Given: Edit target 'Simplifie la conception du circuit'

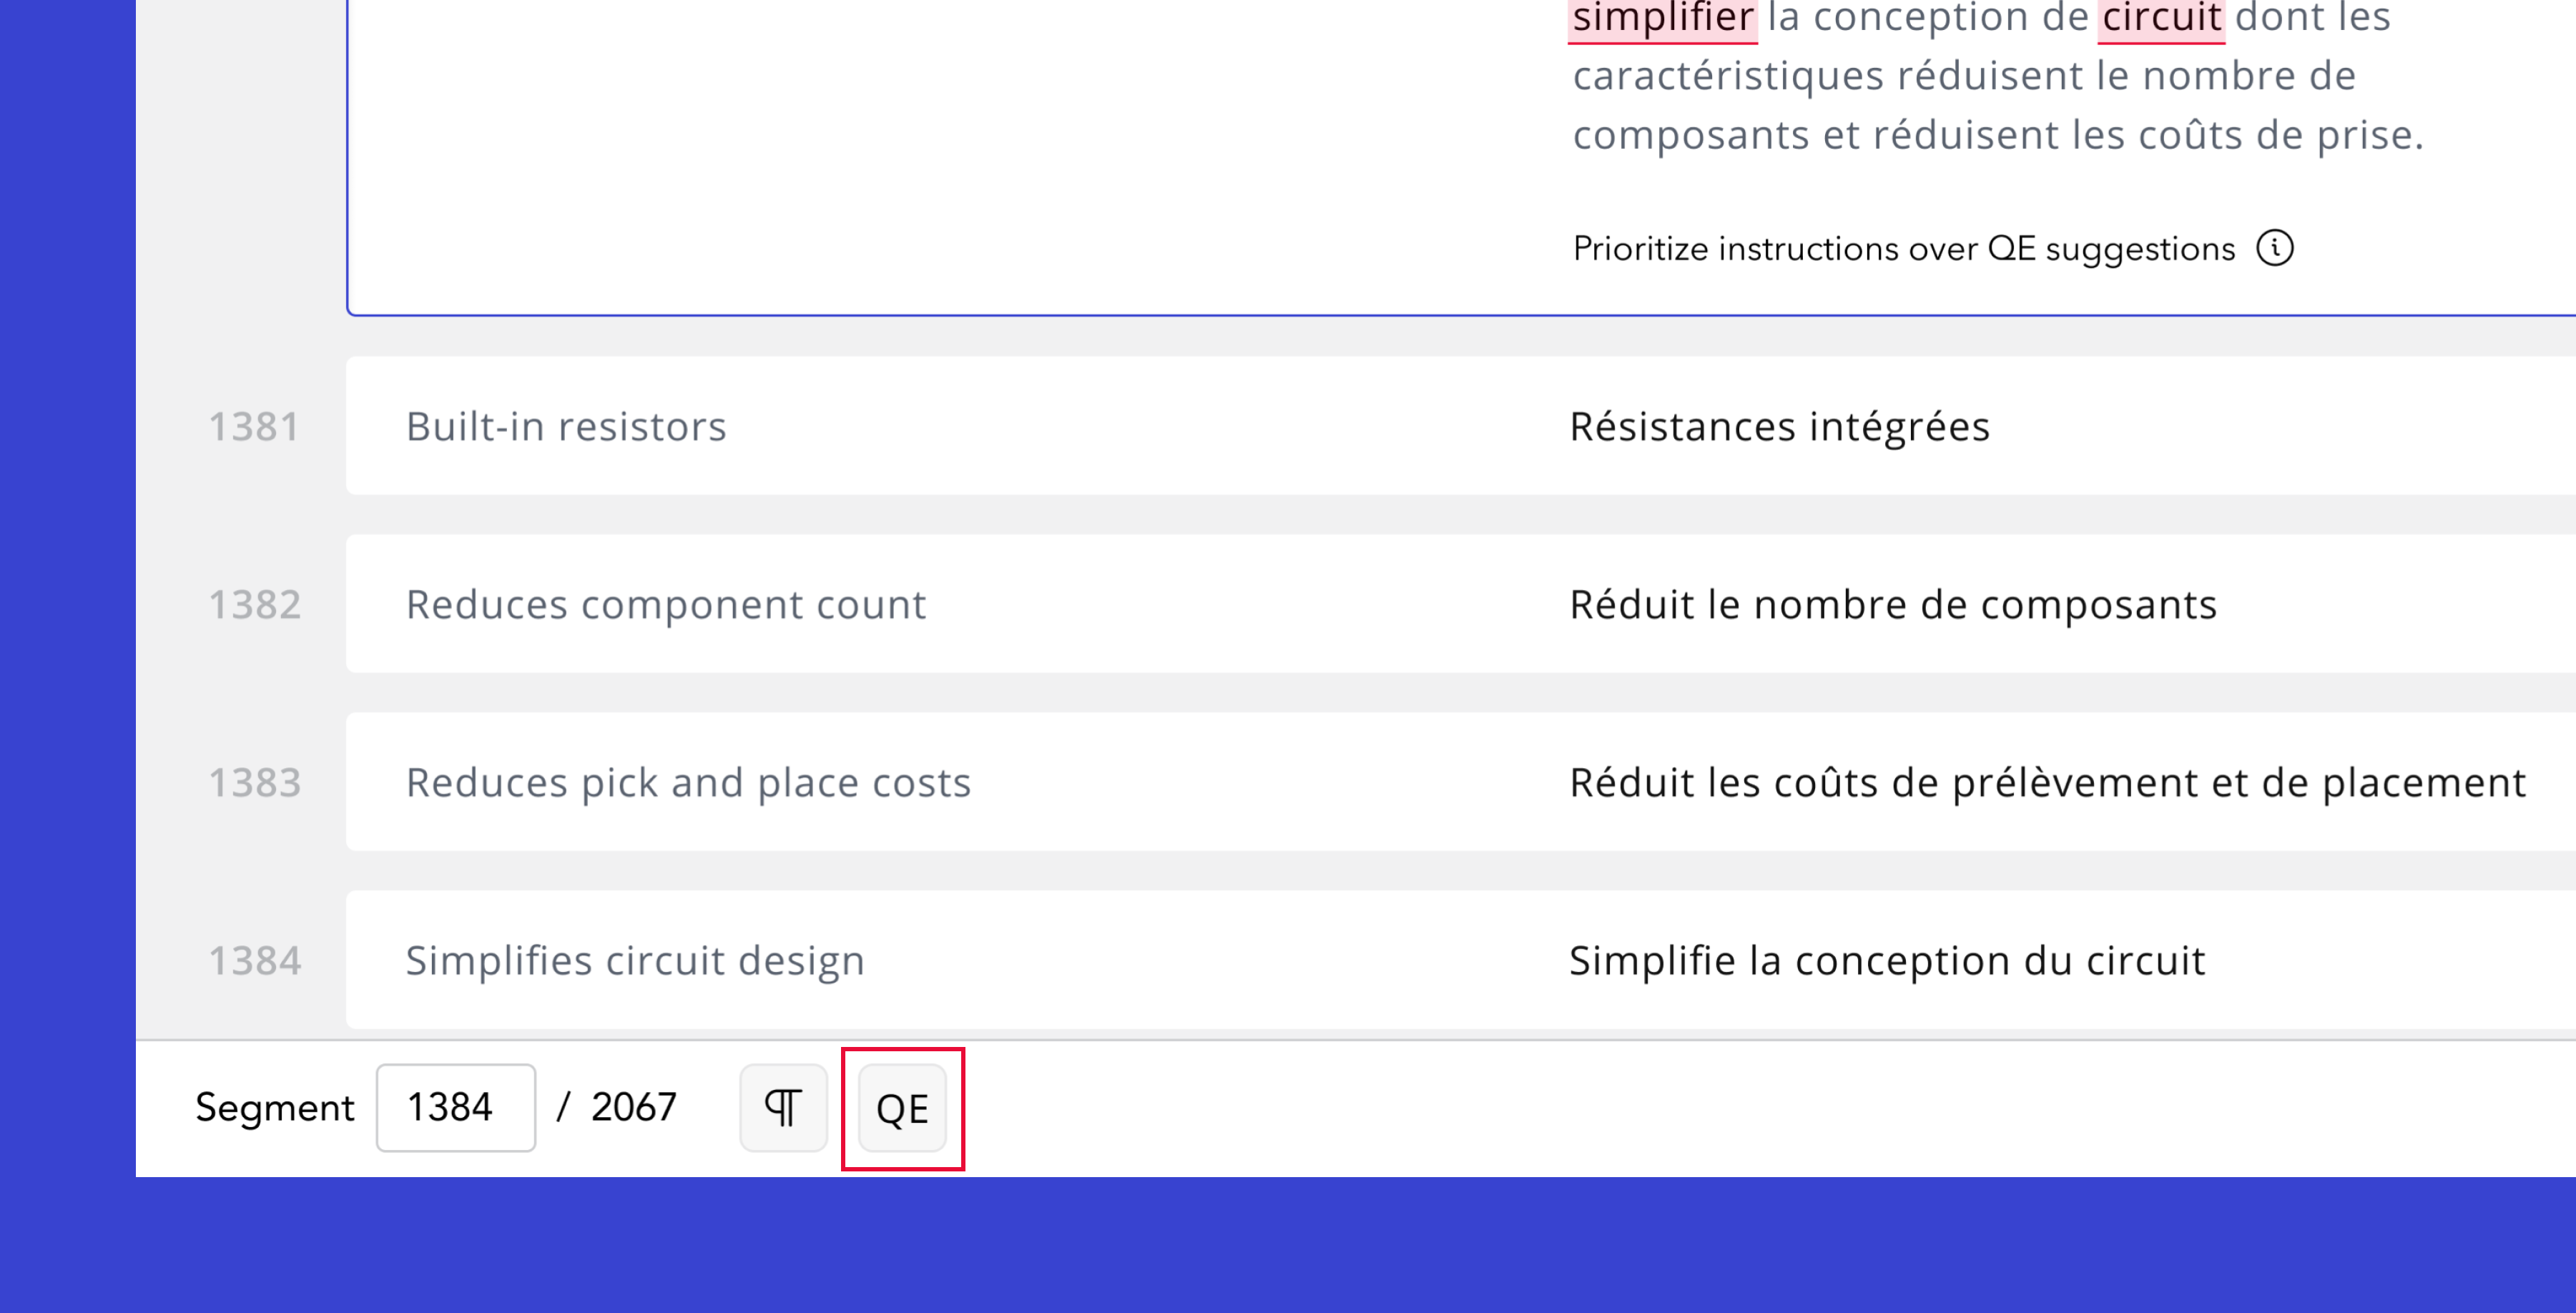Looking at the screenshot, I should coord(1887,961).
